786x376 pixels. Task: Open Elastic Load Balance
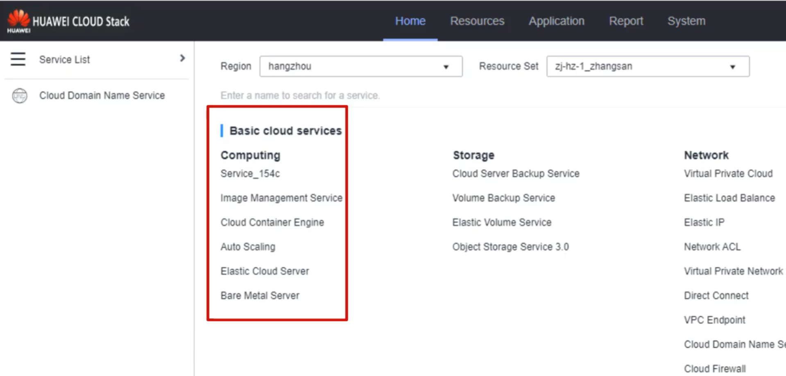click(729, 198)
